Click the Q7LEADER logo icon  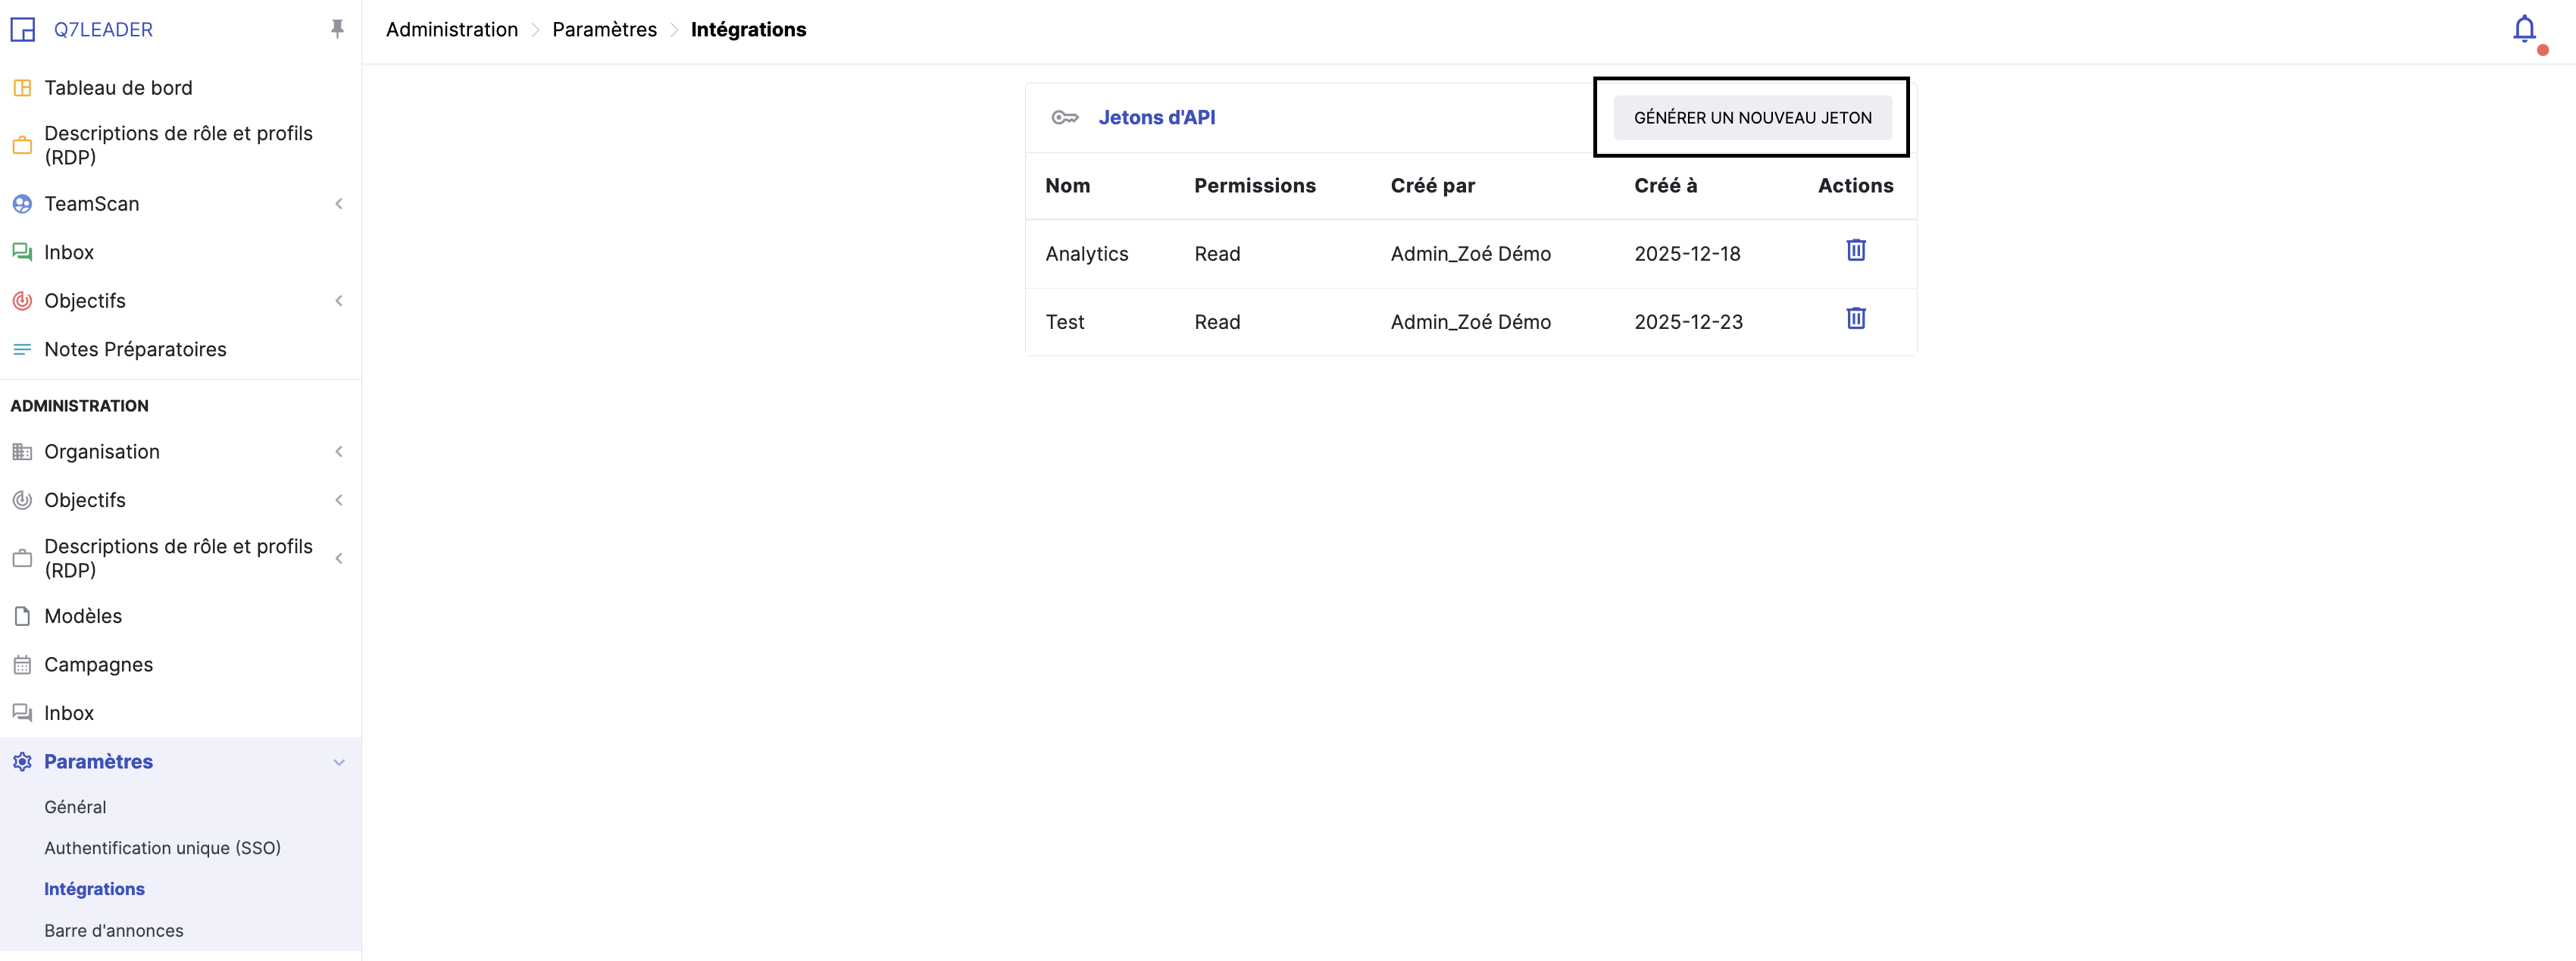(x=23, y=30)
